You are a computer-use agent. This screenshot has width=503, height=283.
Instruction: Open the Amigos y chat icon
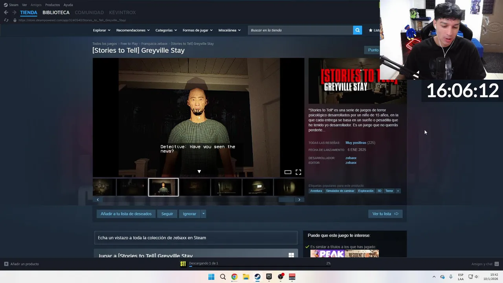click(496, 264)
